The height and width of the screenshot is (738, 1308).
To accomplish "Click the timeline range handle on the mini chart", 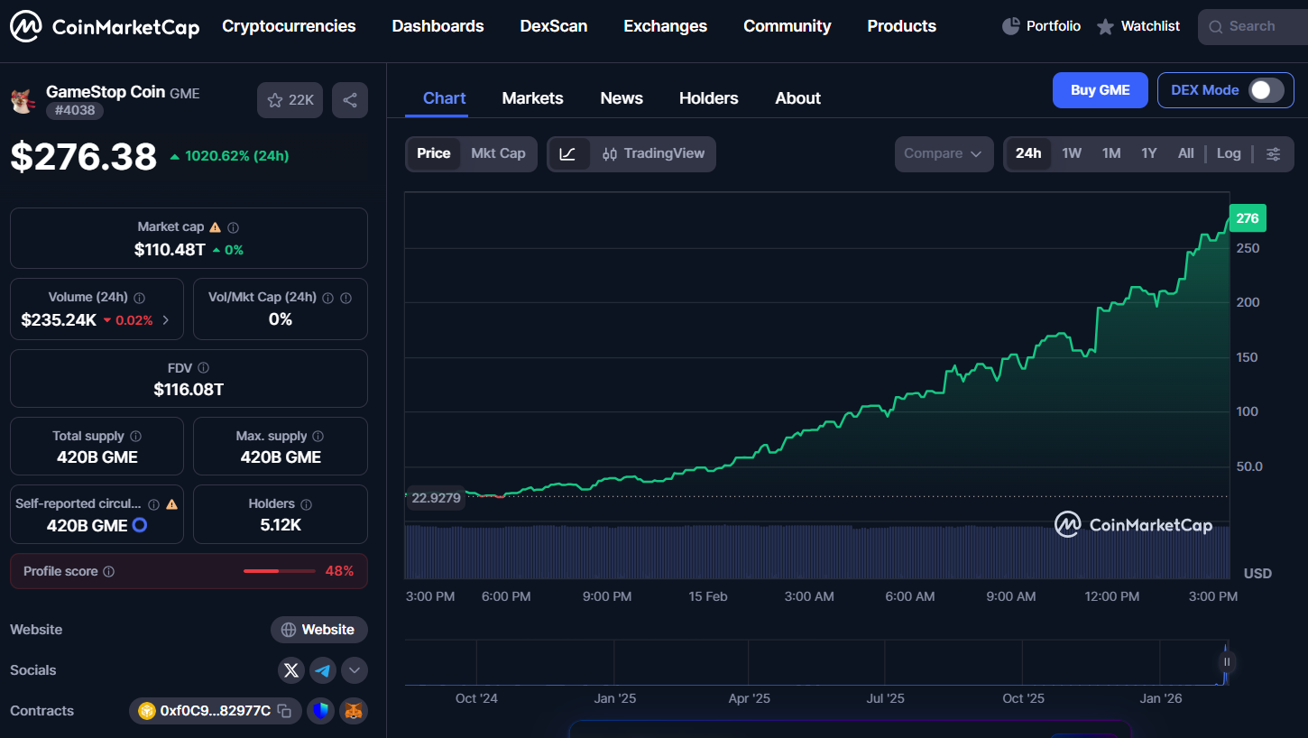I will click(1227, 662).
